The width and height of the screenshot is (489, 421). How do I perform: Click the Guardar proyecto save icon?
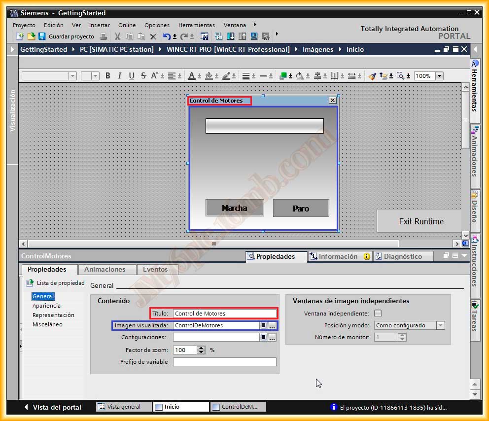[42, 36]
